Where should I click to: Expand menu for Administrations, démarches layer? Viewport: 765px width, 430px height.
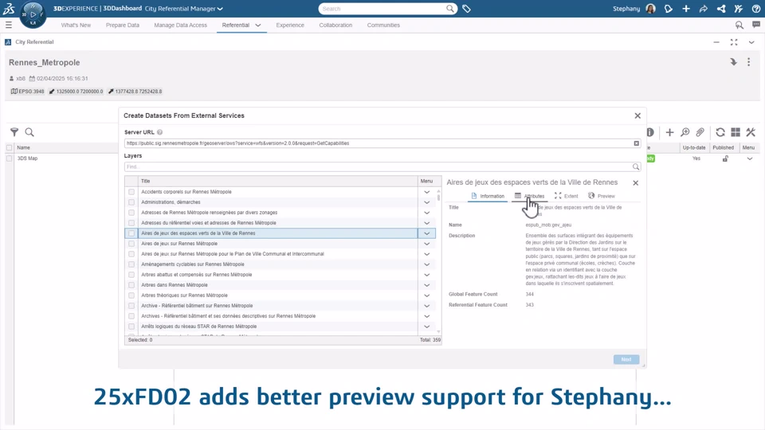[x=427, y=202]
